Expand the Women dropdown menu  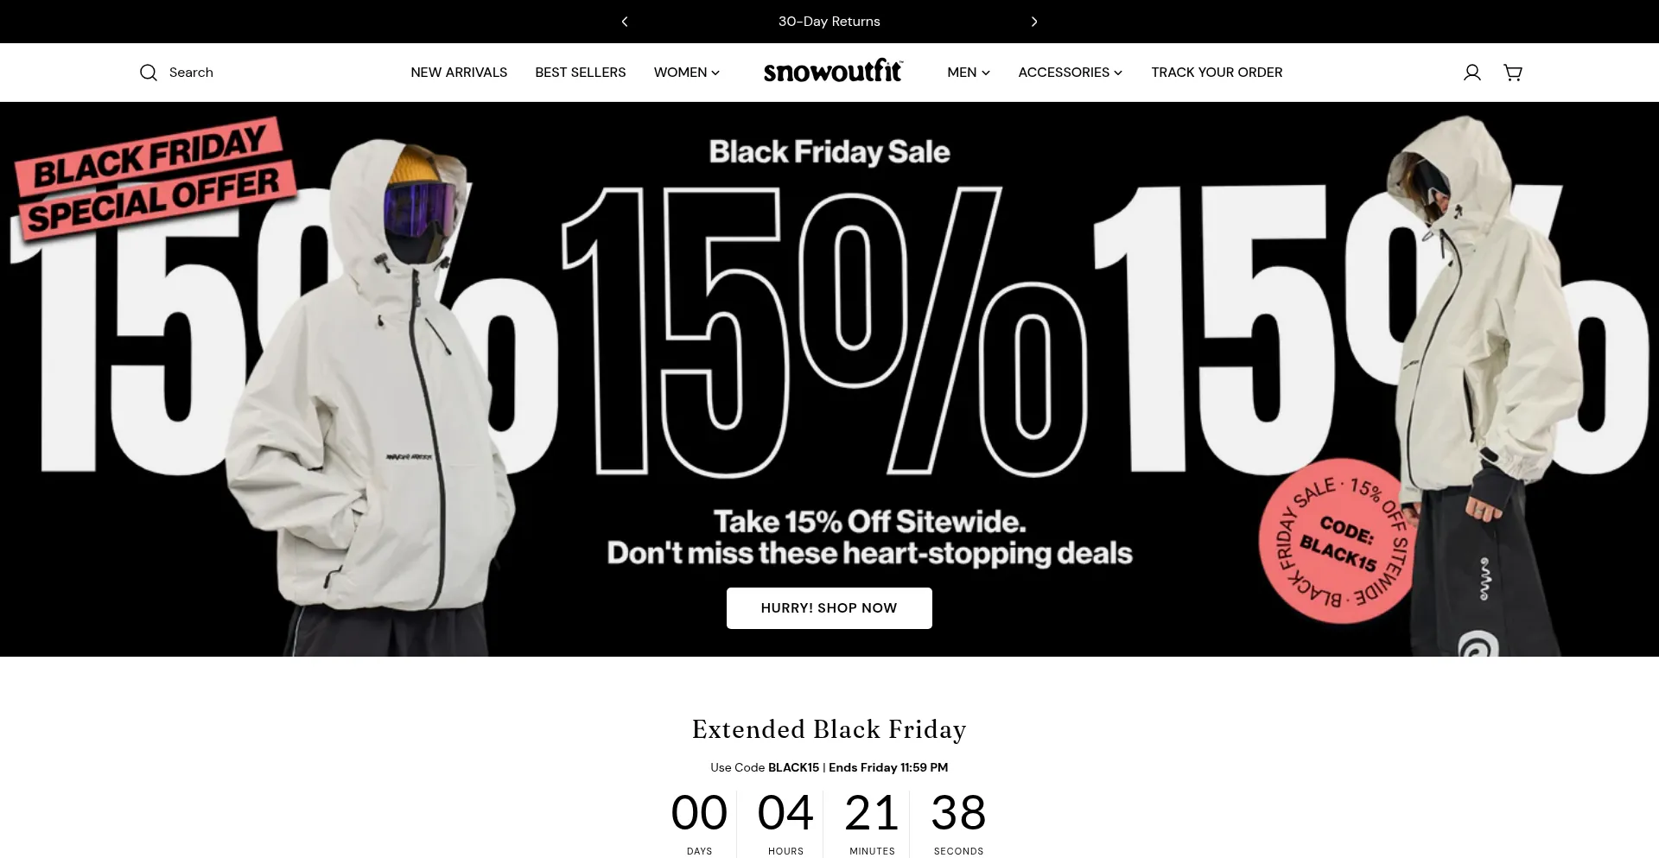686,73
